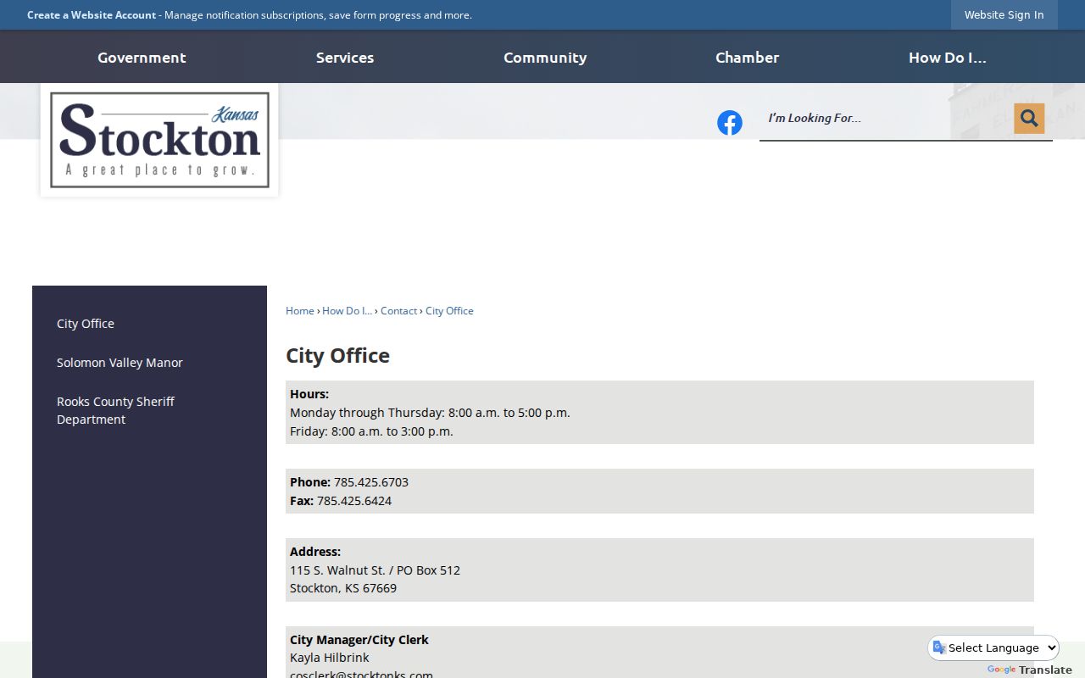Click the fax number 785.425.6424

point(354,501)
